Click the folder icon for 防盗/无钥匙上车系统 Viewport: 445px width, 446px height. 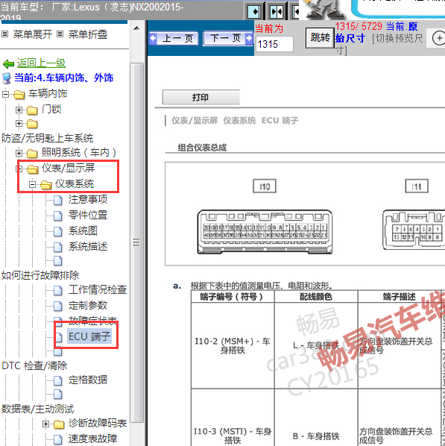(x=32, y=124)
